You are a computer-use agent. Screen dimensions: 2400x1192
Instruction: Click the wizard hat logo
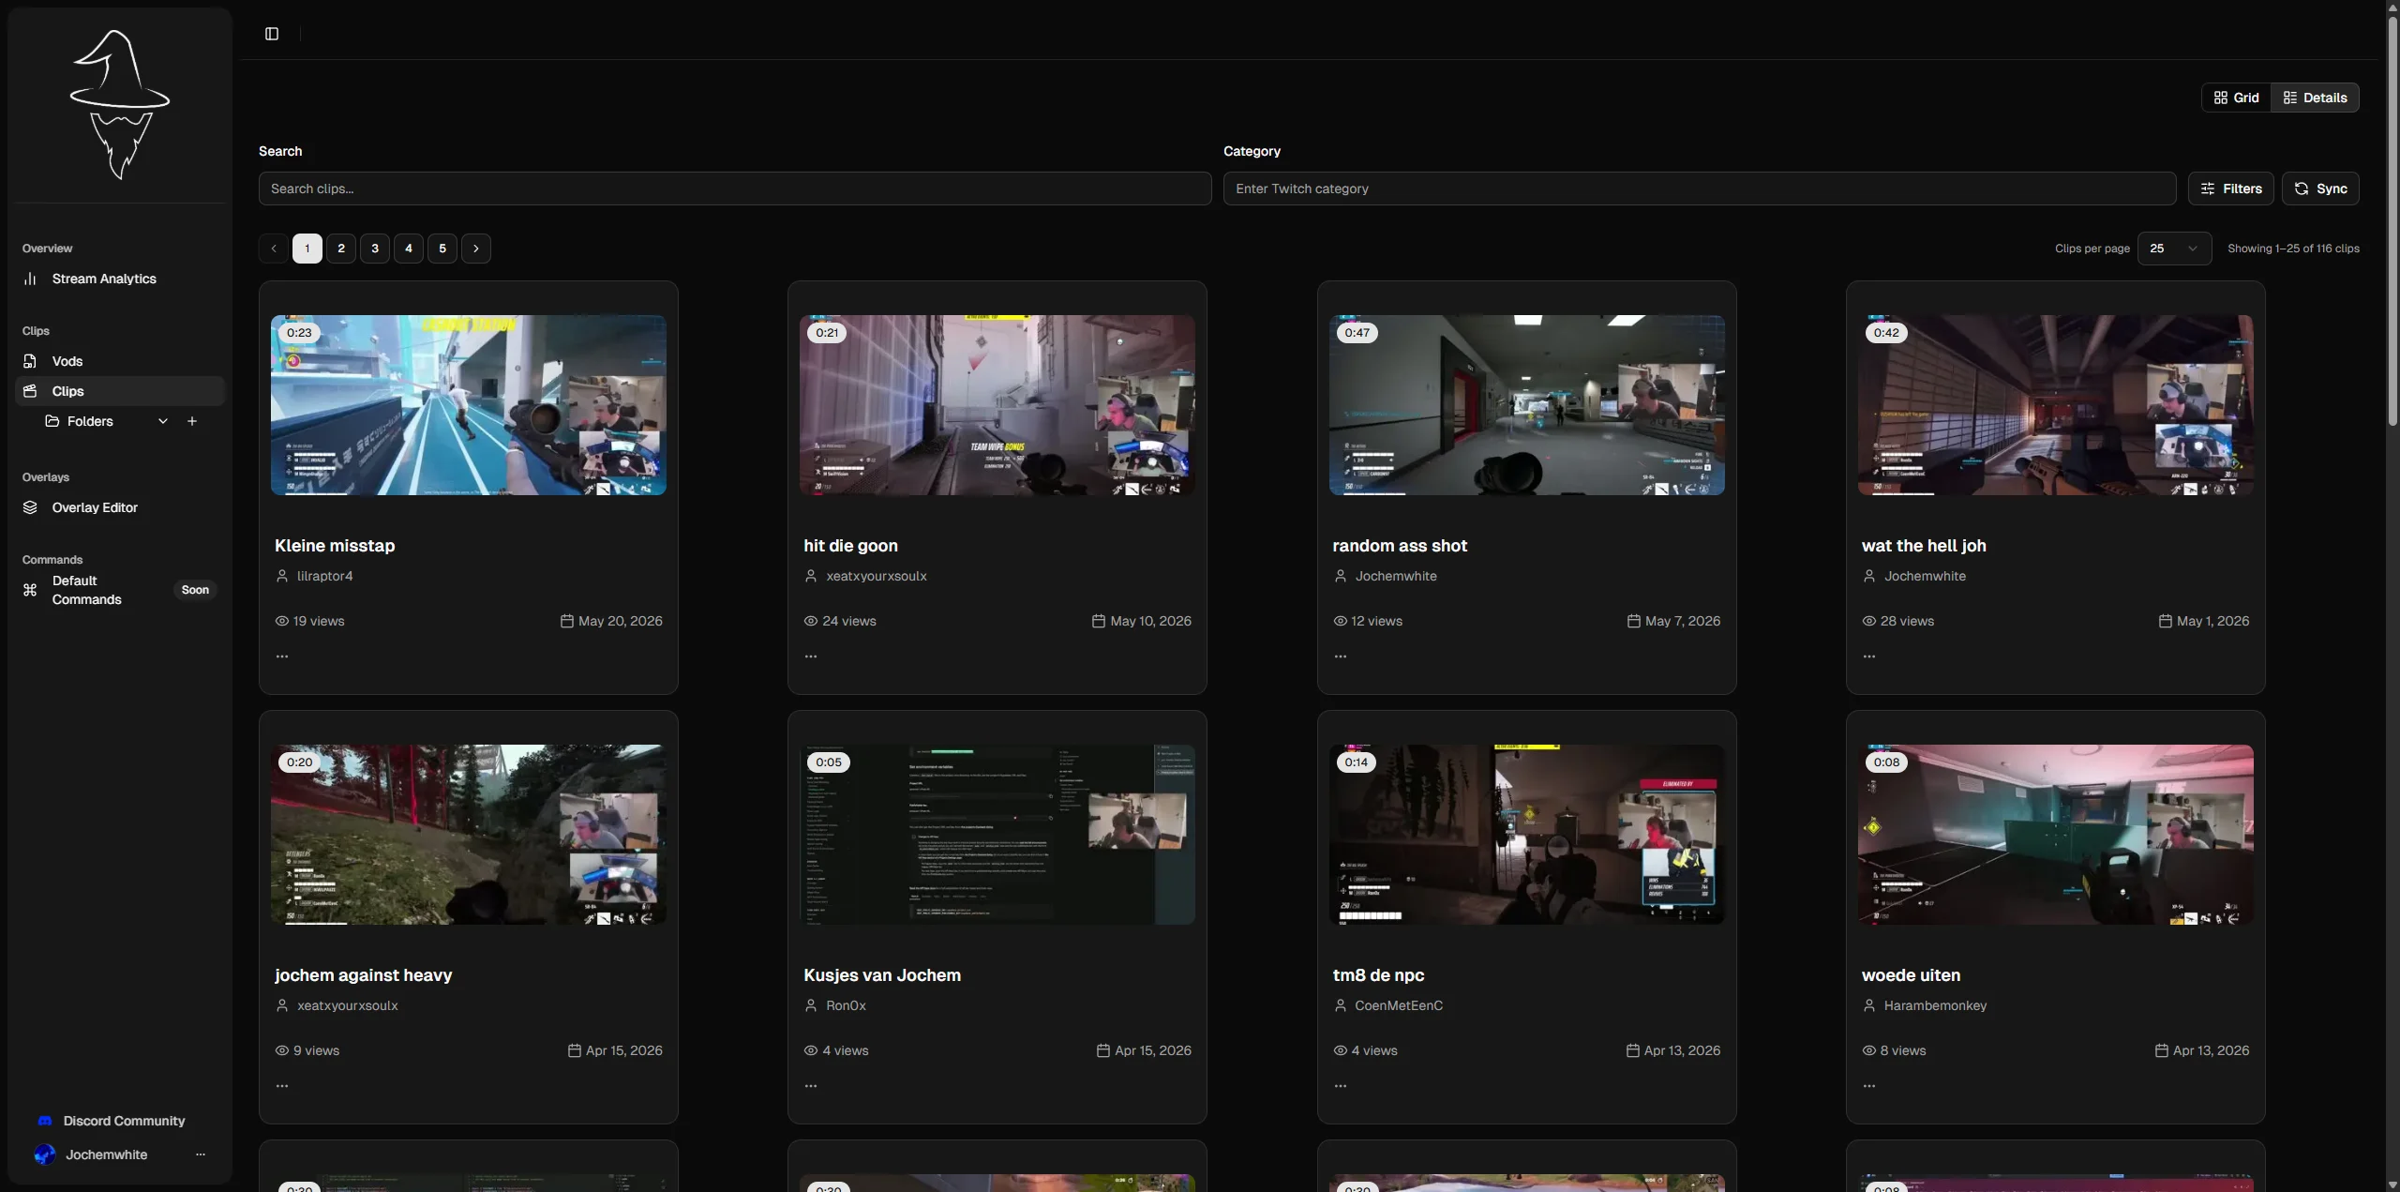coord(120,104)
